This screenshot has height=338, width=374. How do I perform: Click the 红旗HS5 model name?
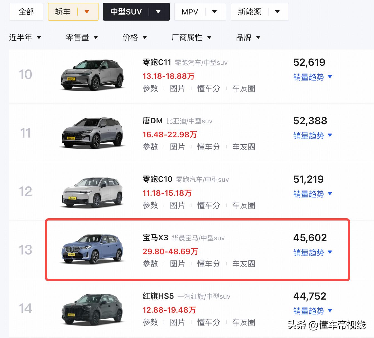[158, 296]
